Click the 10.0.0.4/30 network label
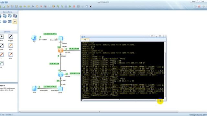Viewport: 207px width, 116px height. click(x=54, y=64)
